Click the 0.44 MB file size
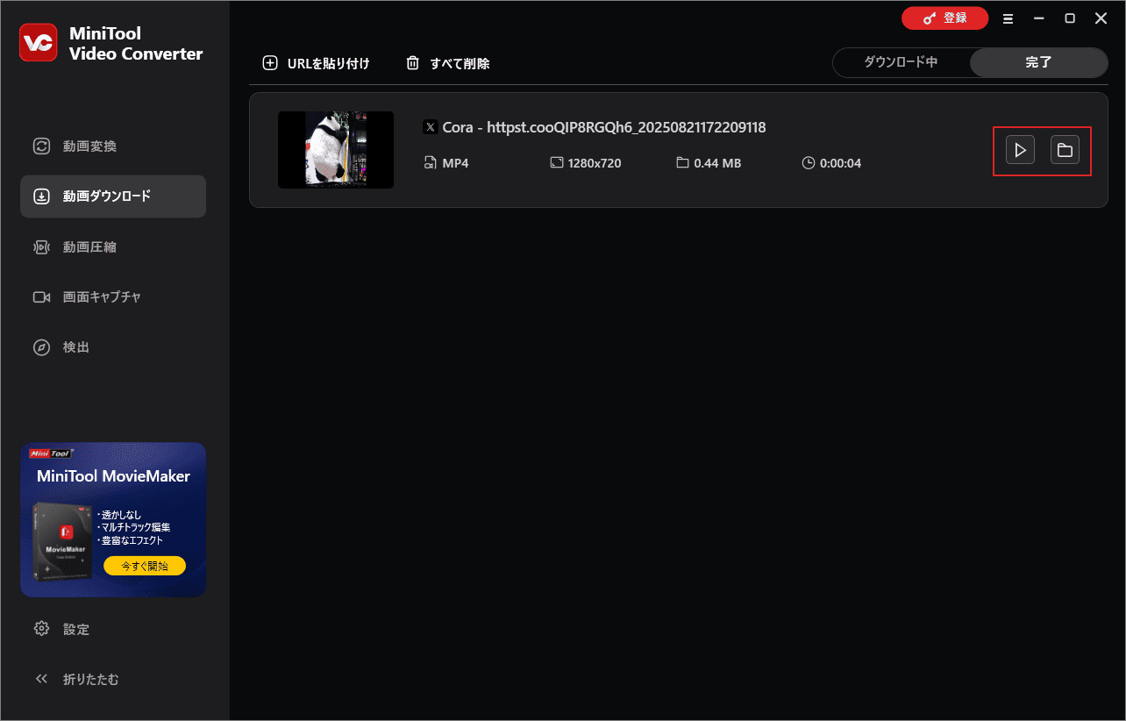This screenshot has width=1126, height=721. tap(717, 163)
